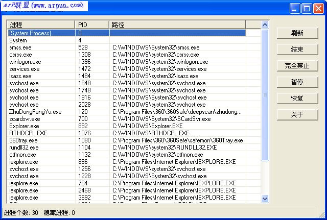Click the 完全禁止 button
The width and height of the screenshot is (327, 220).
pos(297,66)
